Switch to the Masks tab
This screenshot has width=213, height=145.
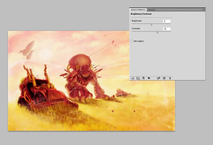(152, 10)
